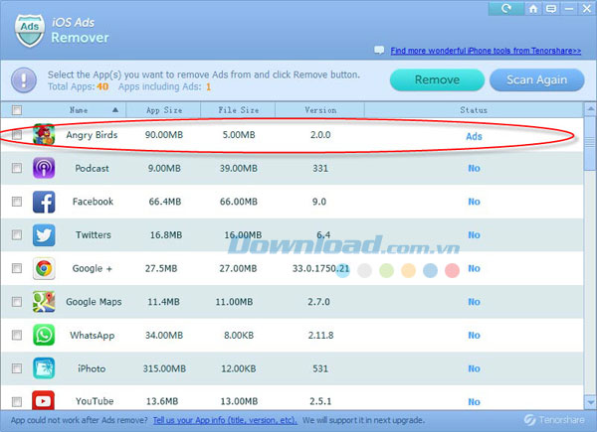Viewport: 597px width, 432px height.
Task: Select the Angry Birds name text
Action: coord(92,135)
